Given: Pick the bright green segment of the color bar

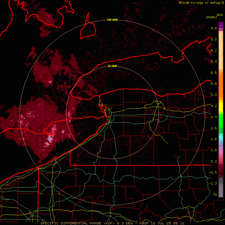Looking at the screenshot, I should 221,120.
